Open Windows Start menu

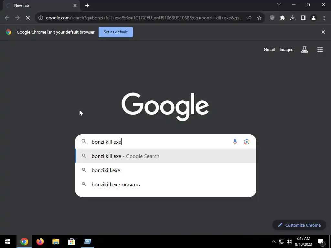(8, 242)
